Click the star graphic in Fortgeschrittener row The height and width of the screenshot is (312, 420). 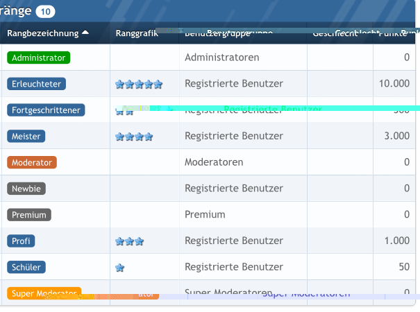click(124, 111)
